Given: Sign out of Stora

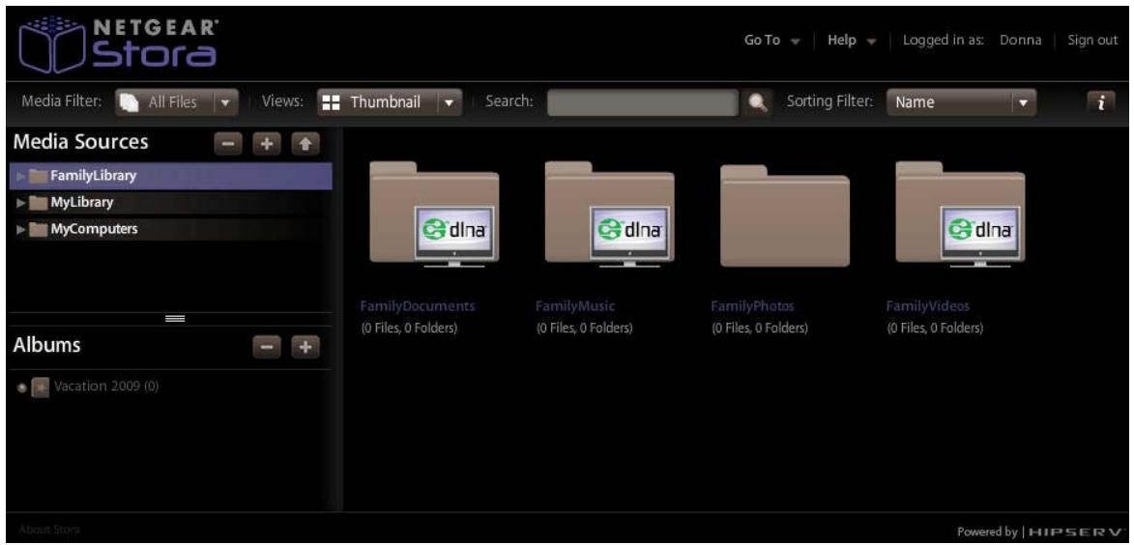Looking at the screenshot, I should point(1092,41).
